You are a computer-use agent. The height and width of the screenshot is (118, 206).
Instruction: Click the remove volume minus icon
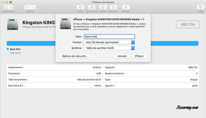pyautogui.click(x=33, y=7)
